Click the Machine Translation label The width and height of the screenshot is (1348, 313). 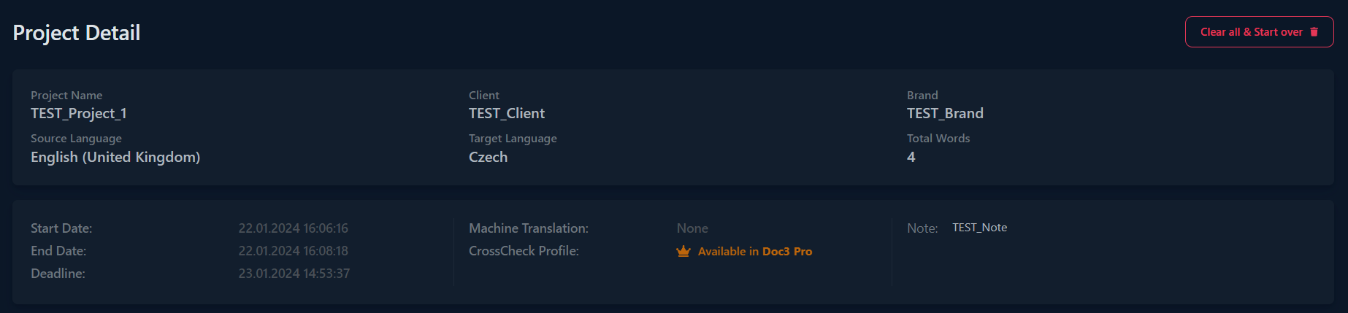528,228
